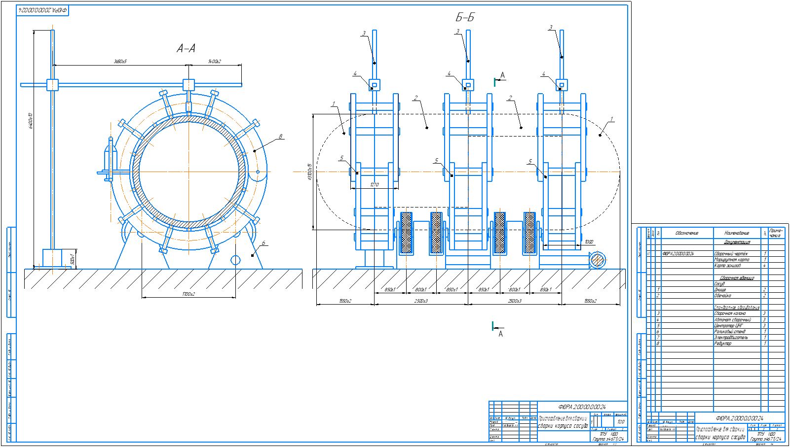Select callout number 6 leader label

point(264,243)
